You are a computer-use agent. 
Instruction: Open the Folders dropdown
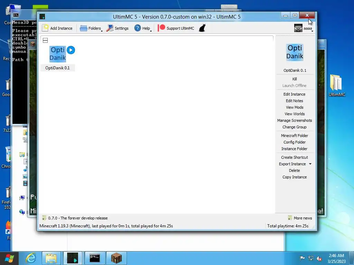coord(91,28)
